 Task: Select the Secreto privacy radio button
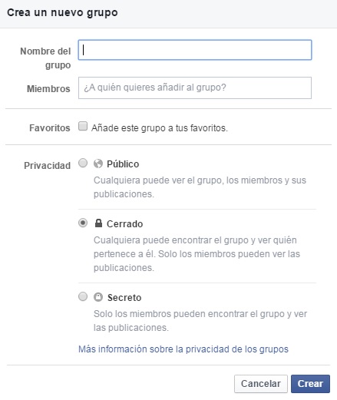(83, 296)
